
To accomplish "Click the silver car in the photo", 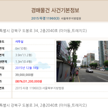I will [89, 70].
